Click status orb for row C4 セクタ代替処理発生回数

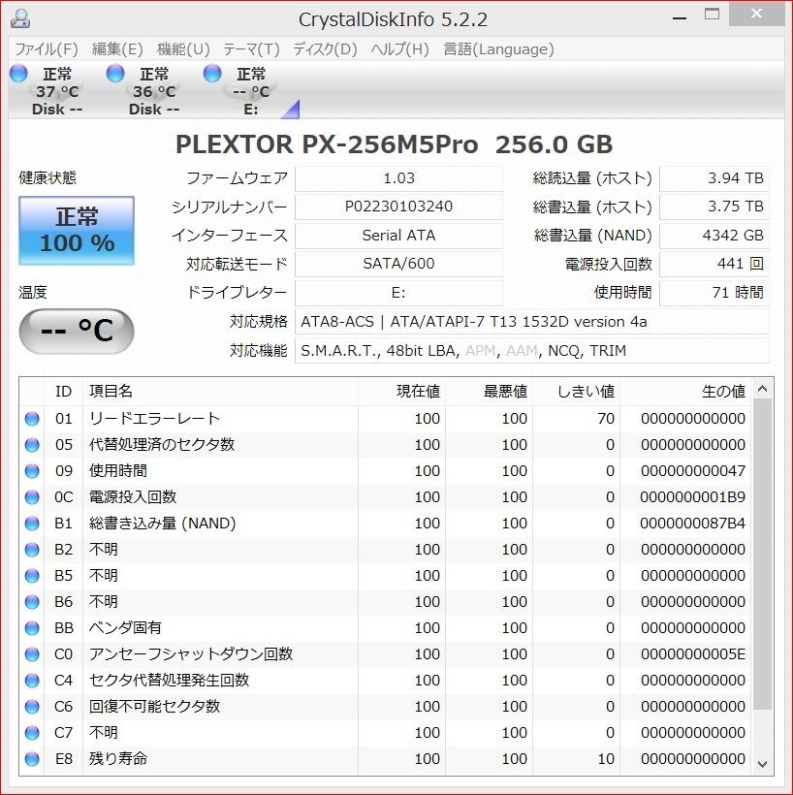(x=32, y=681)
